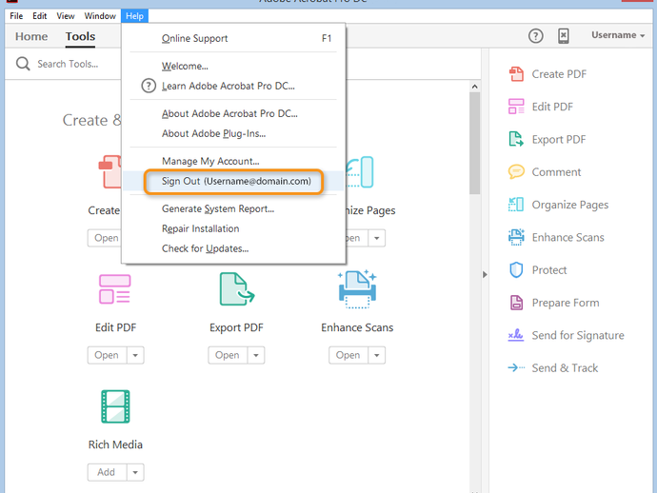
Task: Click the large Export PDF tool icon
Action: click(237, 289)
